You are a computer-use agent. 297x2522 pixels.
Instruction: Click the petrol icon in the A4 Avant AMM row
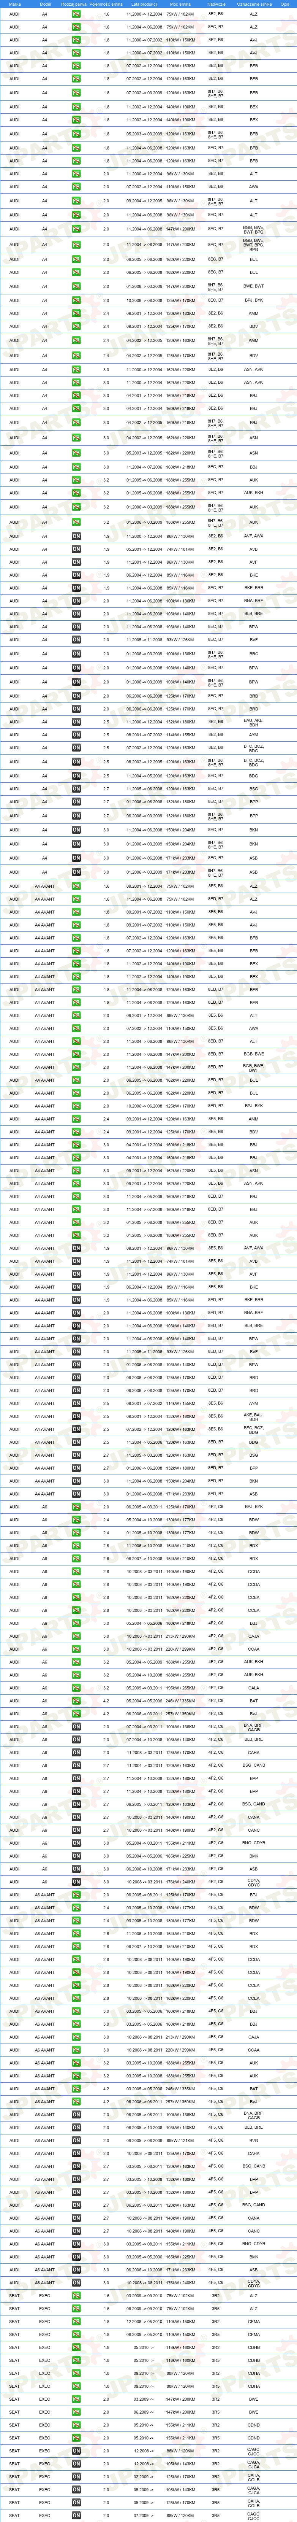(x=76, y=1118)
